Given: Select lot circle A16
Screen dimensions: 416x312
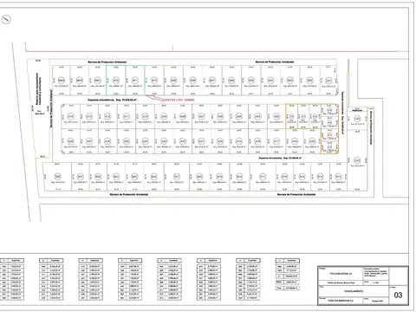Looking at the screenshot, I should (x=295, y=141).
